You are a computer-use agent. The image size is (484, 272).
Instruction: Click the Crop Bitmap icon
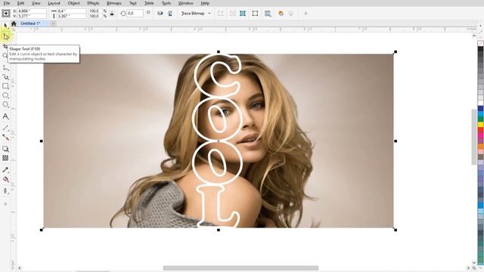(243, 14)
